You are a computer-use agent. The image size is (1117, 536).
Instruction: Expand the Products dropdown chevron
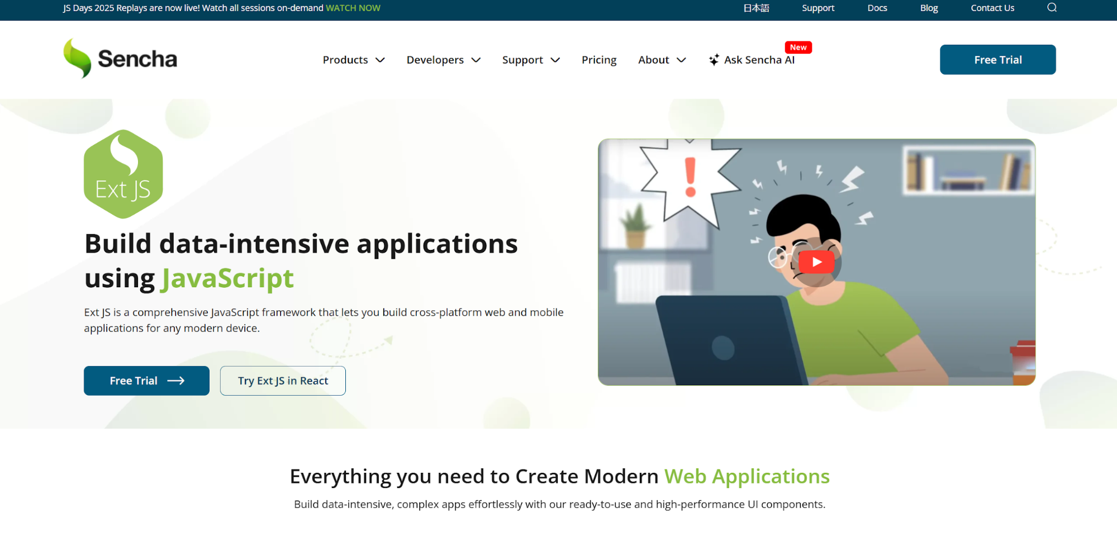point(380,60)
